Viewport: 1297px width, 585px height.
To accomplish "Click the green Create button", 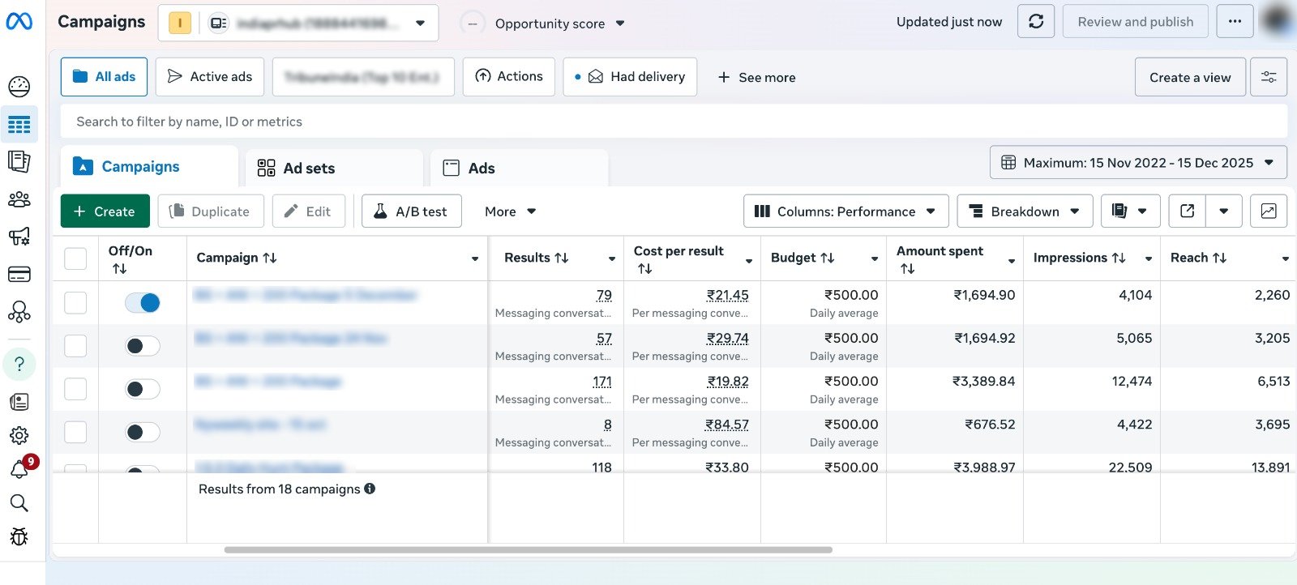I will tap(105, 211).
